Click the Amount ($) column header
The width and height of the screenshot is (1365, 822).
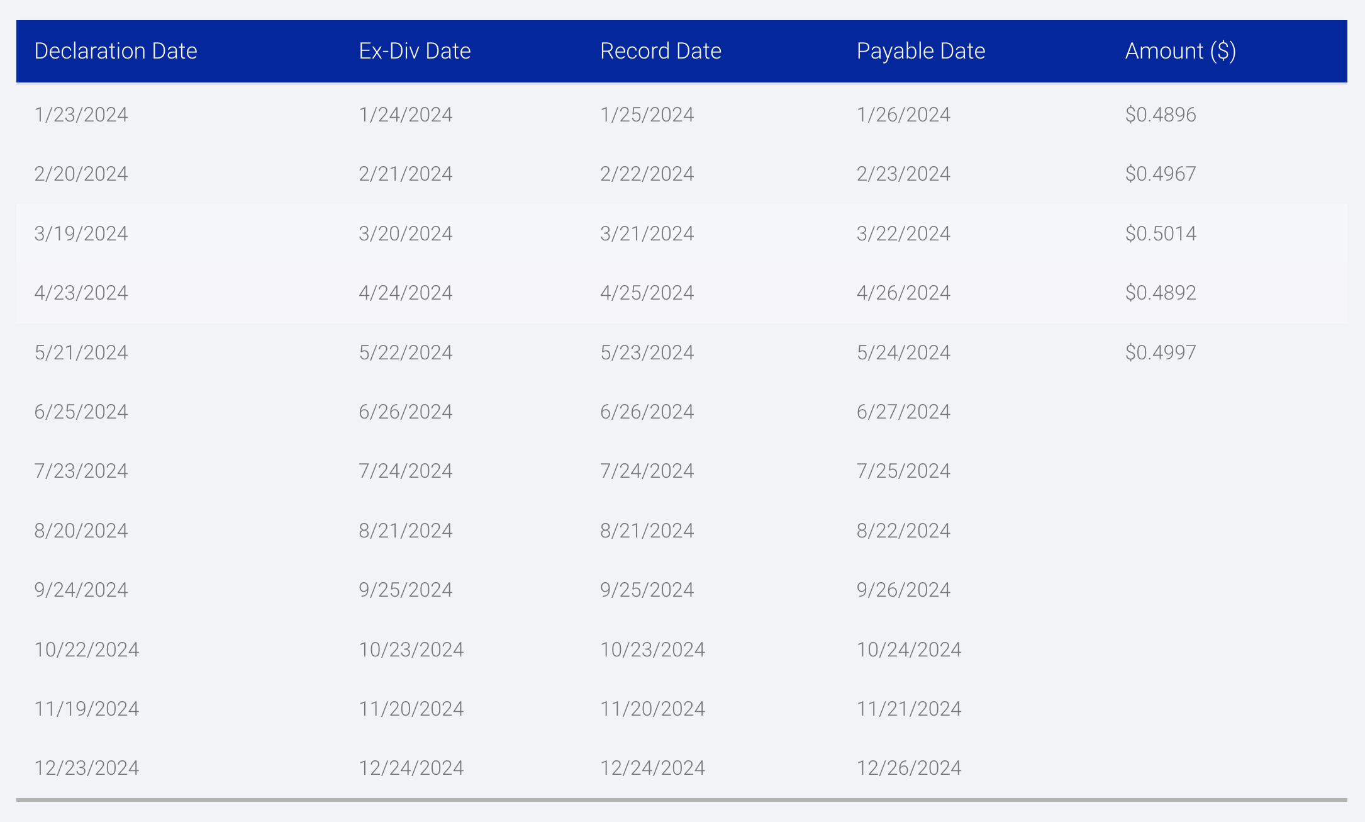[1180, 51]
